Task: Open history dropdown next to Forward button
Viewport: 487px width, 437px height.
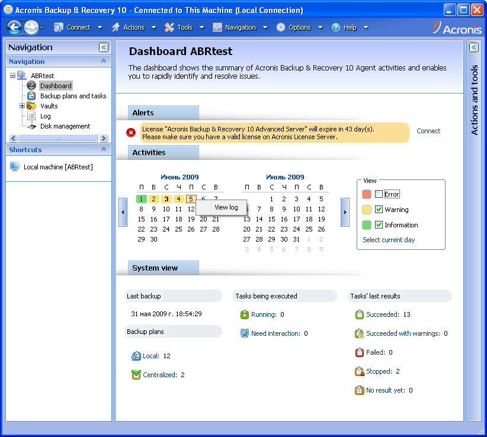Action: point(42,28)
